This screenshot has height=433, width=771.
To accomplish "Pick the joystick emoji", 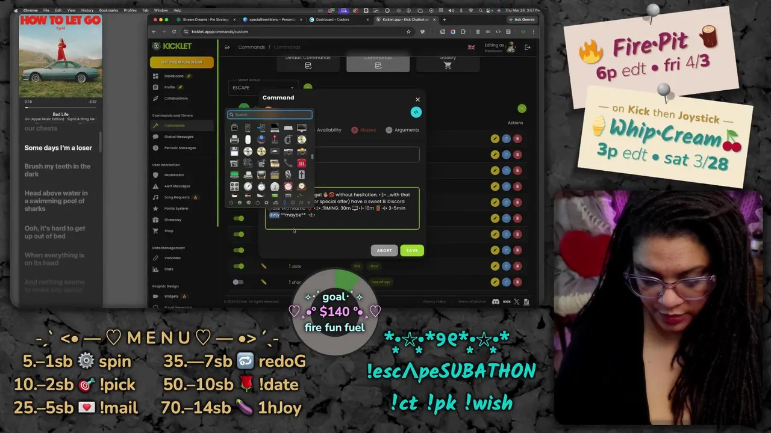I will click(x=275, y=140).
